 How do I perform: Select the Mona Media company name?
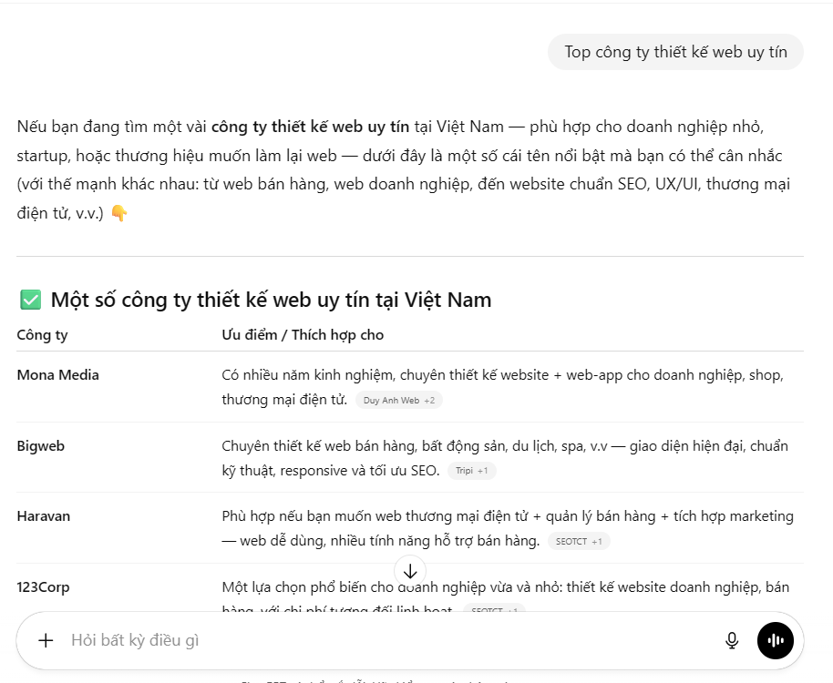coord(58,375)
